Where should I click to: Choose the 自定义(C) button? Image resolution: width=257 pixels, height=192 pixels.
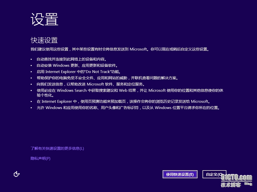point(214,174)
